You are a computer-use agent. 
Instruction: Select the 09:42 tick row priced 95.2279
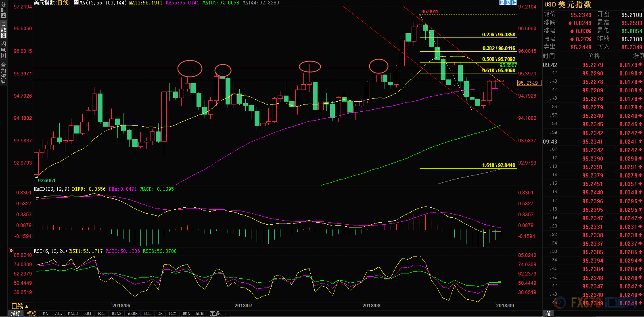coord(593,65)
